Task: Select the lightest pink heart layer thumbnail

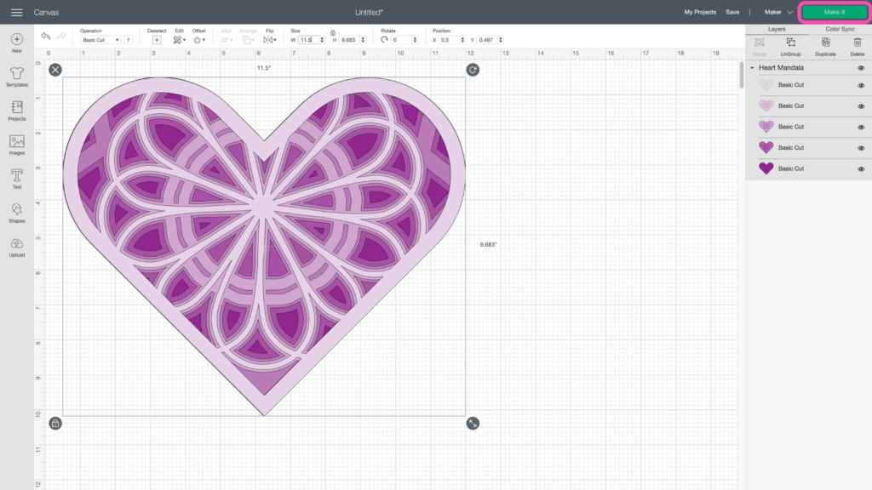Action: 766,85
